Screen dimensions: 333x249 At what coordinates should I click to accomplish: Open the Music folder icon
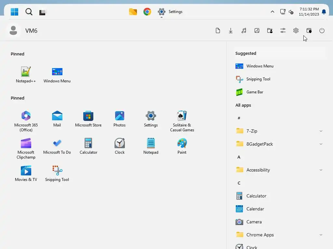click(244, 30)
